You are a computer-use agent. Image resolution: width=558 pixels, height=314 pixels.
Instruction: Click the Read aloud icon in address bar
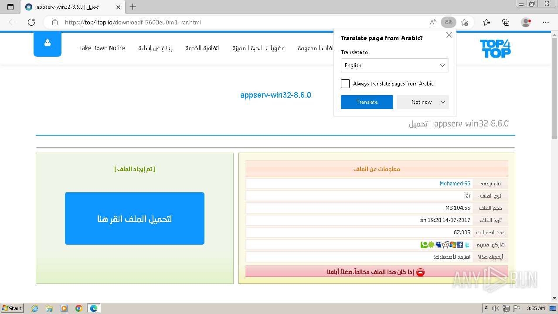coord(433,22)
